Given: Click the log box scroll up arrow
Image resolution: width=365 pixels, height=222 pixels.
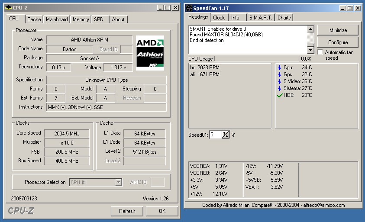Looking at the screenshot, I should tap(311, 29).
